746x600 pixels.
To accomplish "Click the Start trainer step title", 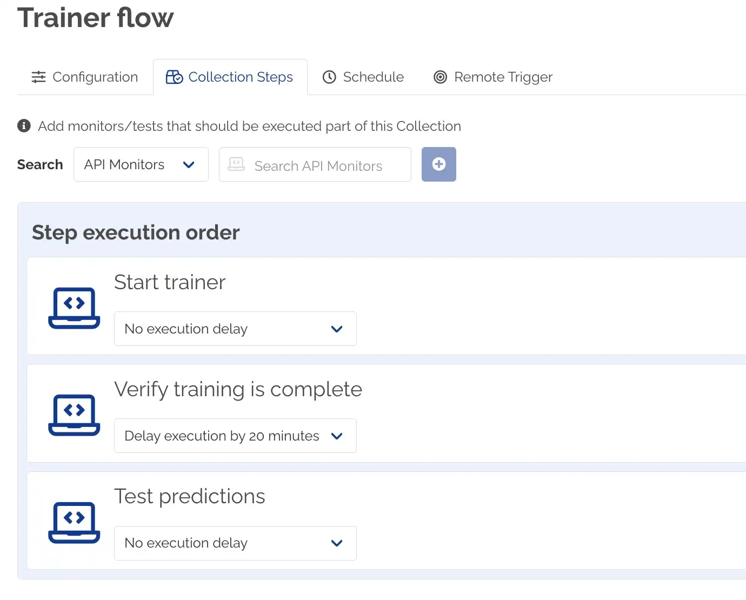I will (x=170, y=282).
